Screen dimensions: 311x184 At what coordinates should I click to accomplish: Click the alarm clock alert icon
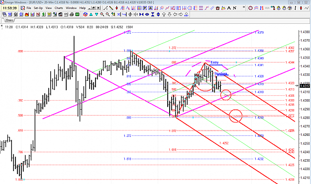click(x=217, y=8)
